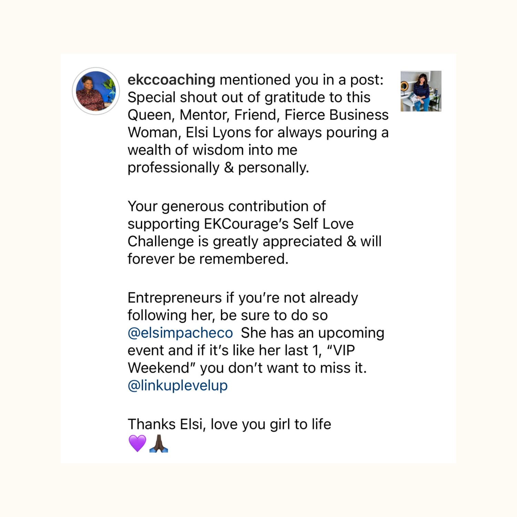Click the "VIP" text in the notification

(x=344, y=350)
